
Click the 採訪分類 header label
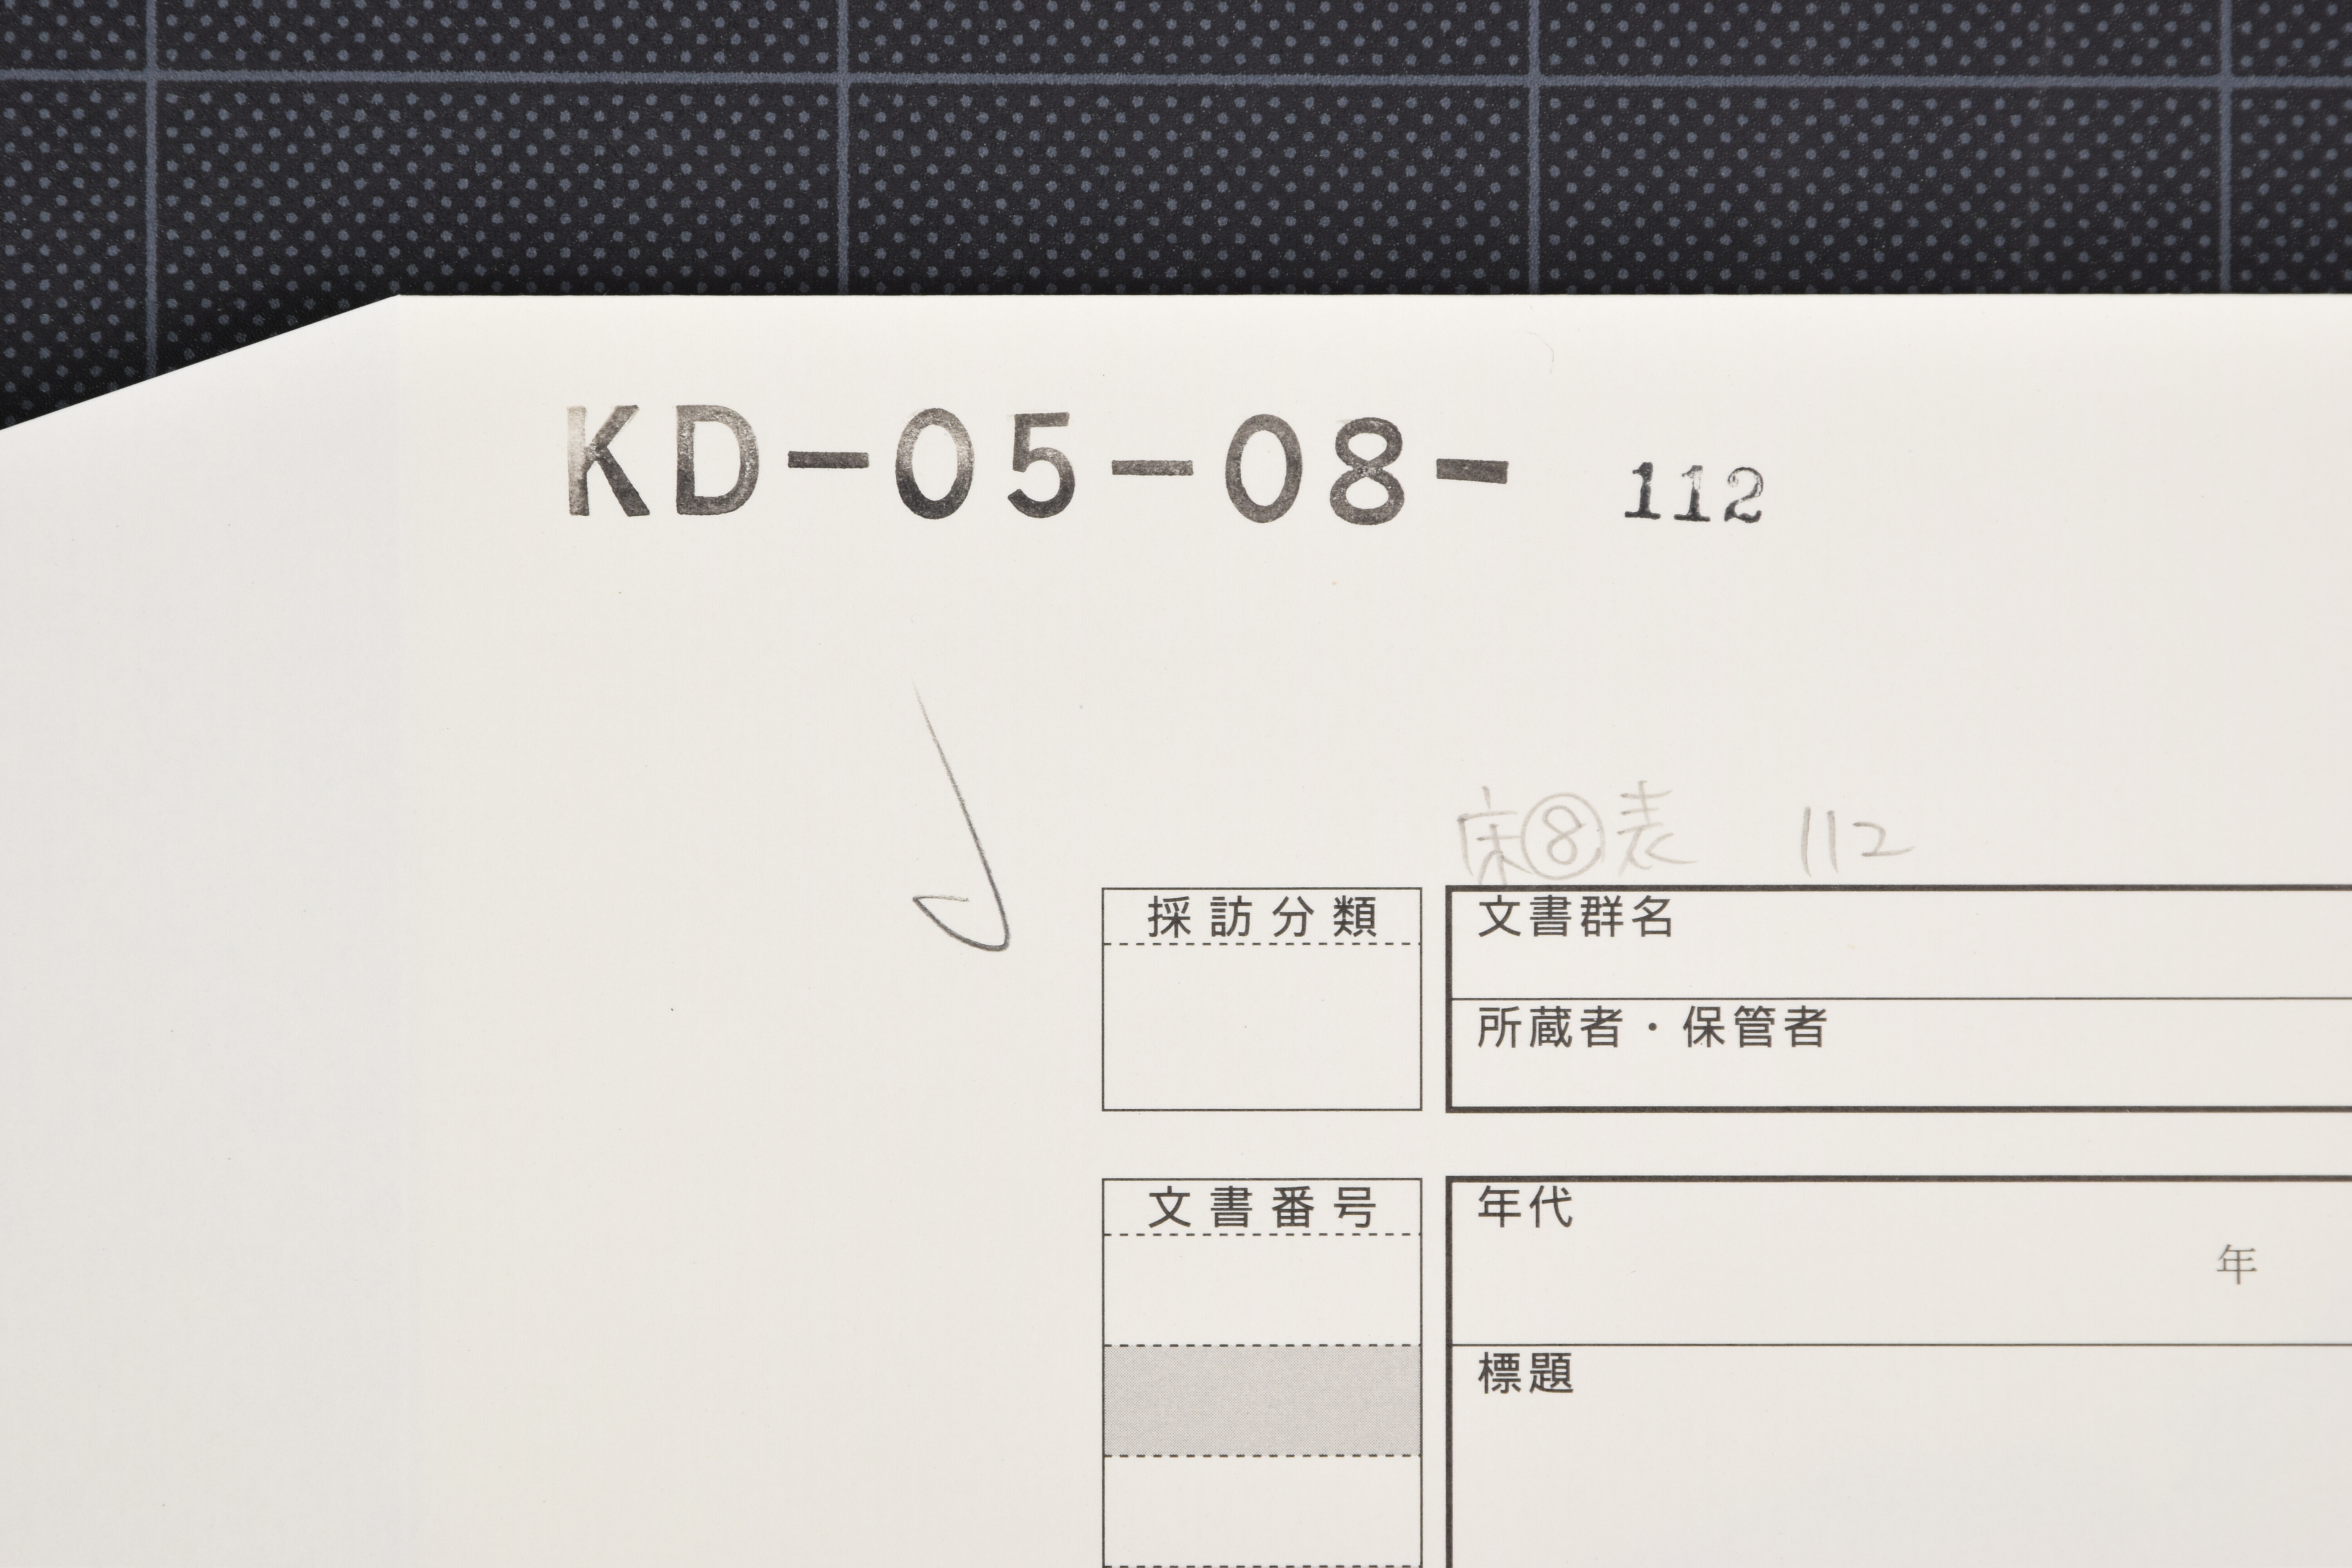[1261, 917]
